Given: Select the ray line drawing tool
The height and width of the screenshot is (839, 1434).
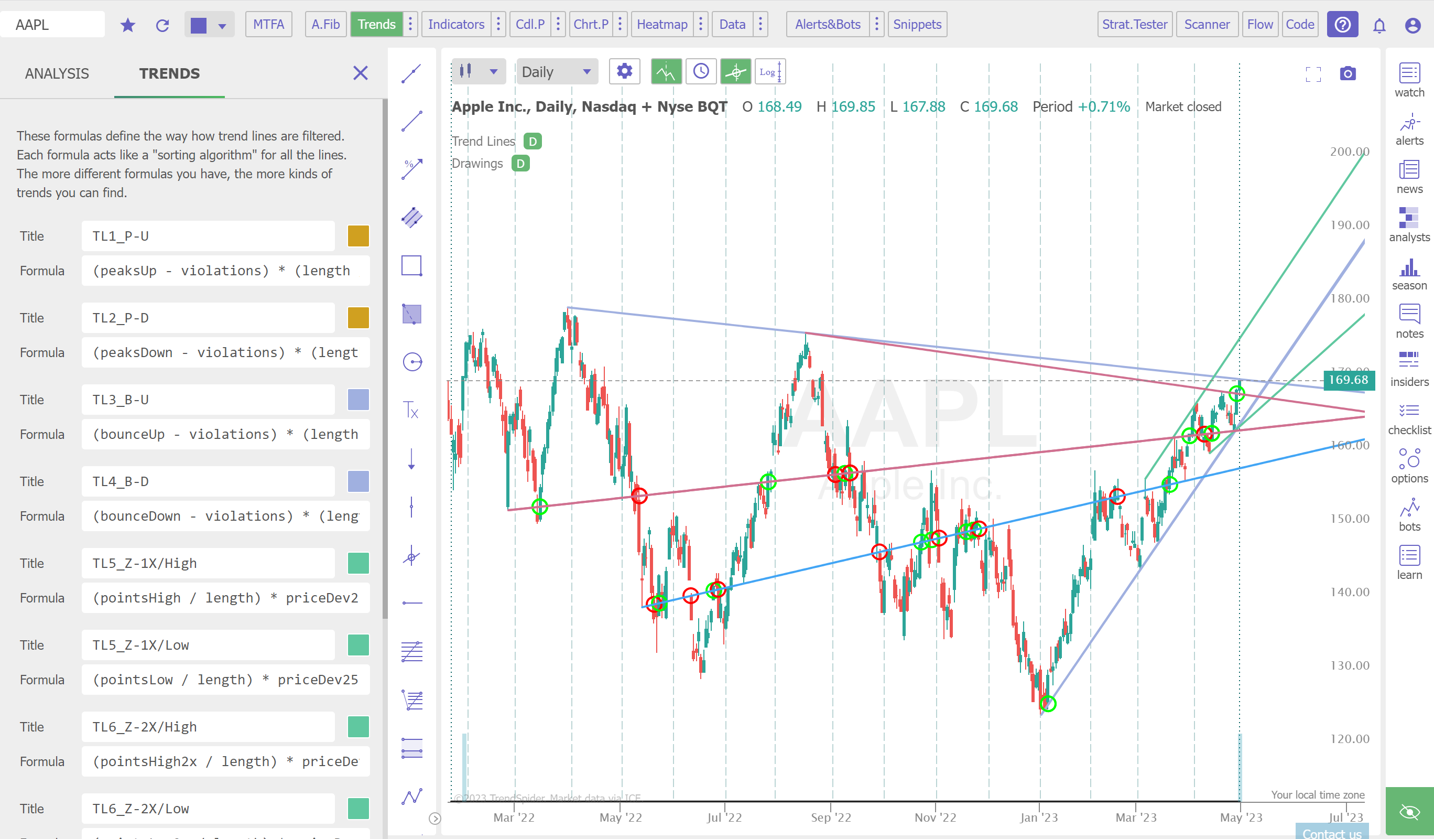Looking at the screenshot, I should (x=411, y=121).
